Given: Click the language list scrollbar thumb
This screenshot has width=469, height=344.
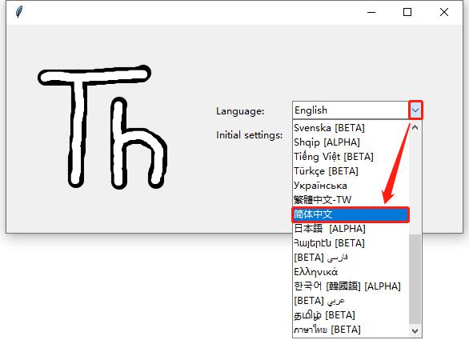Looking at the screenshot, I should click(x=415, y=278).
